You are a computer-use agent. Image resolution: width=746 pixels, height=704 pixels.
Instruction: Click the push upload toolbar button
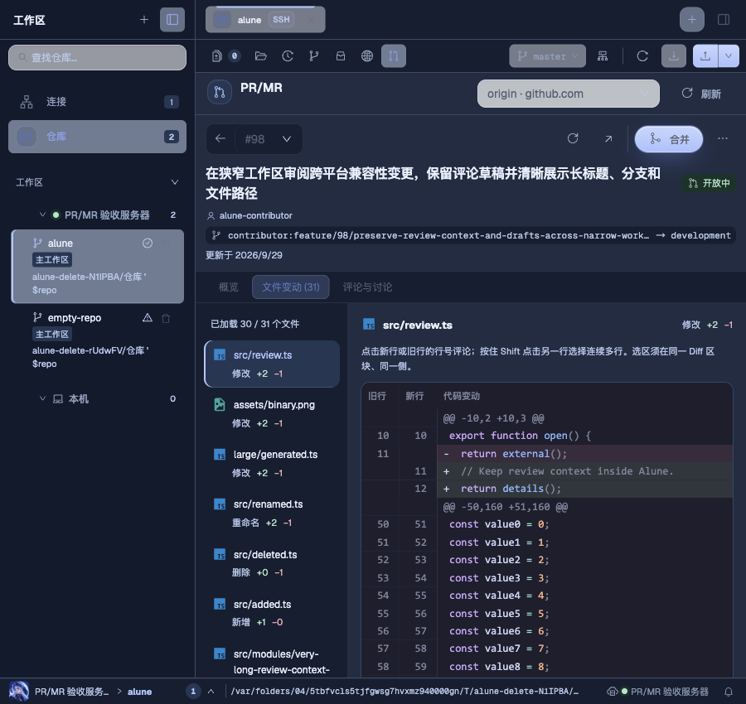[x=705, y=56]
